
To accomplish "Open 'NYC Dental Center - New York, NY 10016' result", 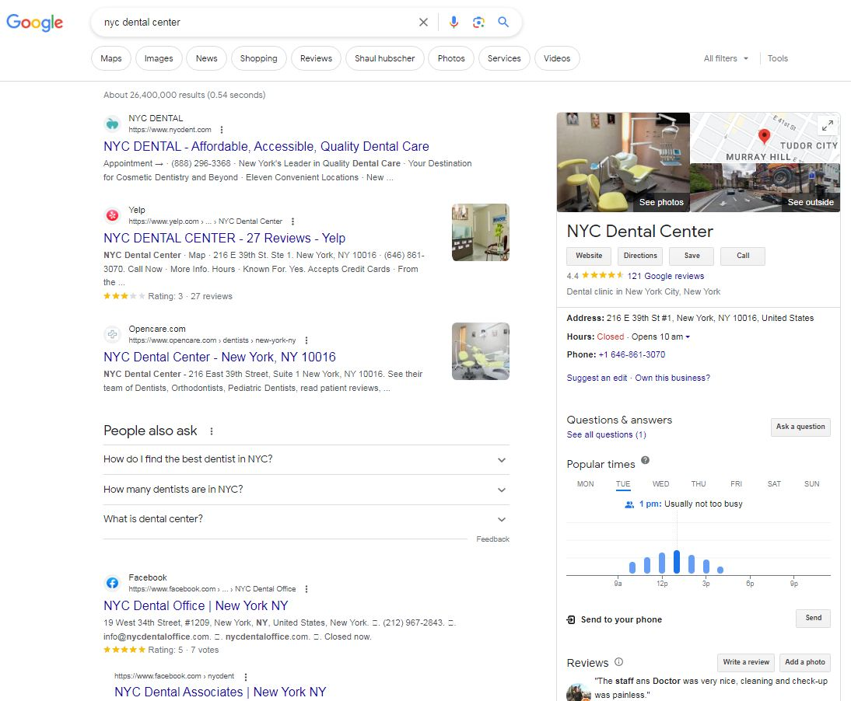I will pos(219,357).
